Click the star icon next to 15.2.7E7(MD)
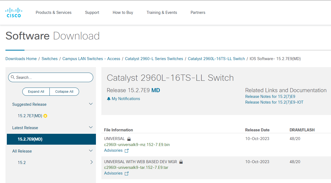This screenshot has height=183, width=331. coord(45,116)
